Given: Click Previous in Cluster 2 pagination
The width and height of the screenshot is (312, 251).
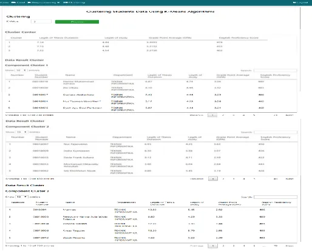Looking at the screenshot, I should click(197, 179).
